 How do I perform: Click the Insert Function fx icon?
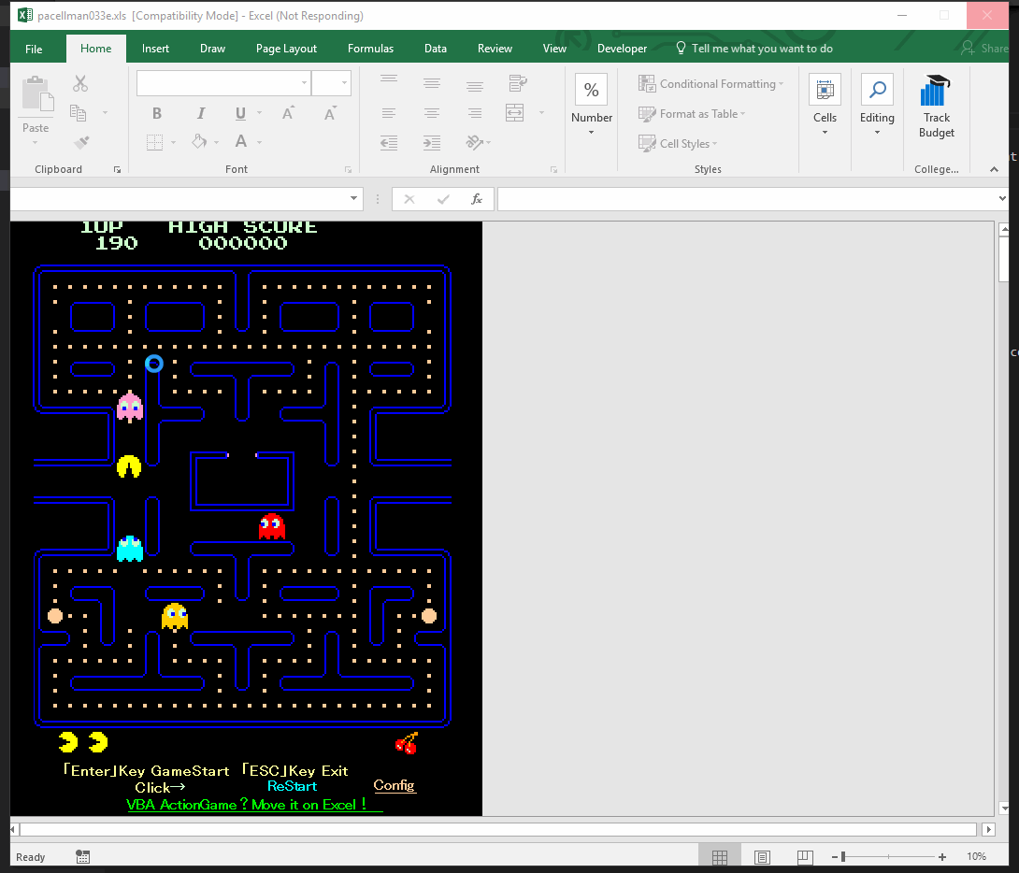[476, 199]
